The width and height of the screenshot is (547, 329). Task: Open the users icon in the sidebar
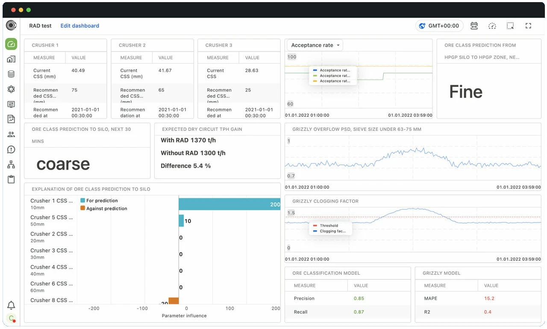(x=11, y=135)
